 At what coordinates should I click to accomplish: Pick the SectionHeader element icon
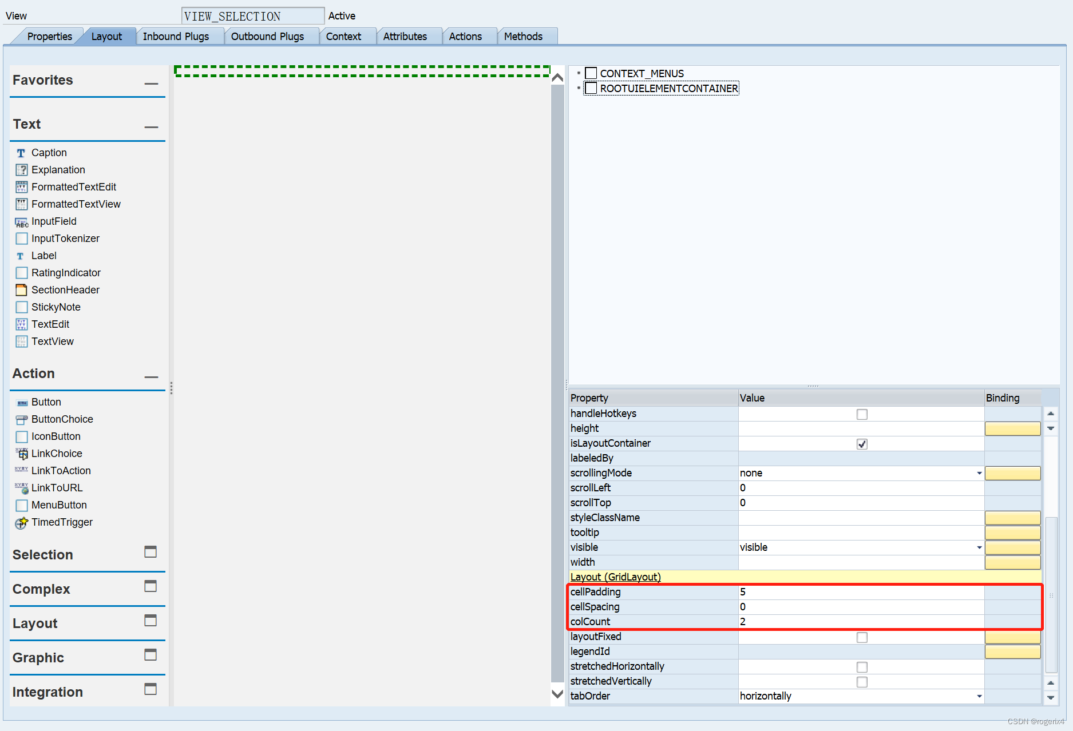[21, 290]
